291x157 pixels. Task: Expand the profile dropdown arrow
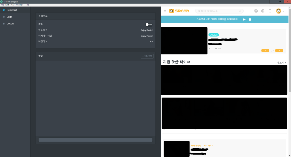coord(284,11)
